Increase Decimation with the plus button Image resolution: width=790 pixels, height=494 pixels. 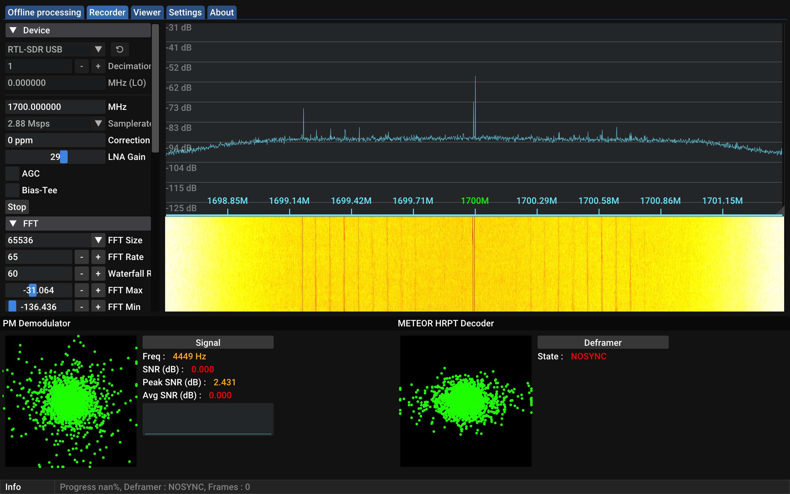[98, 66]
